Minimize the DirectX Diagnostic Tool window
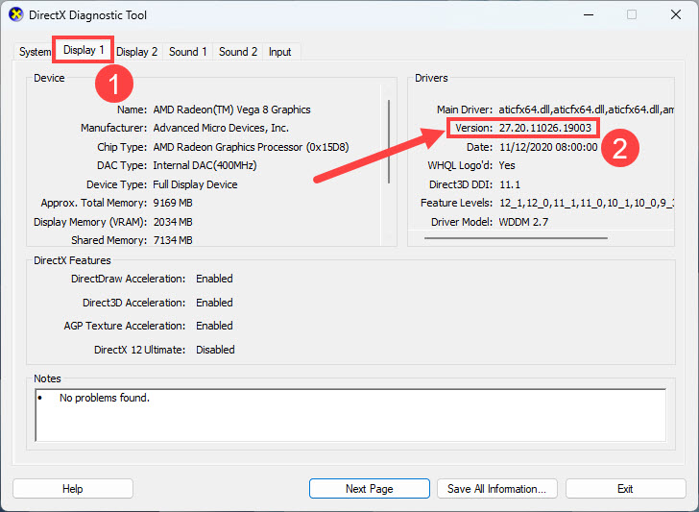The height and width of the screenshot is (512, 699). pyautogui.click(x=586, y=15)
